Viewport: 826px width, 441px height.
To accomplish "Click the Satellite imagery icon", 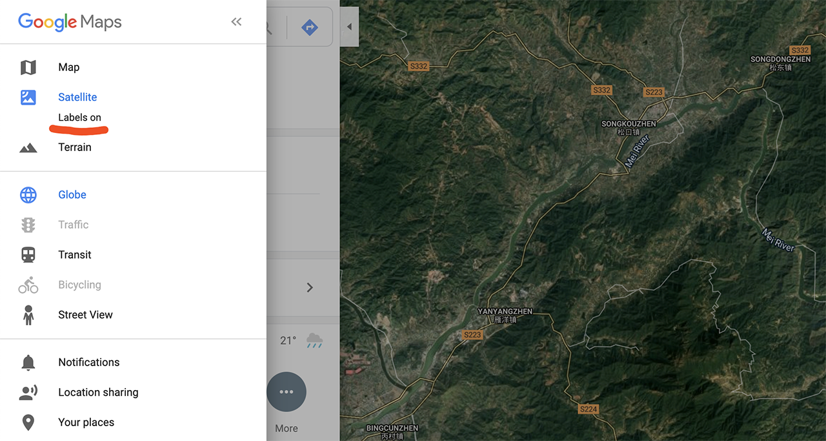I will [x=28, y=97].
